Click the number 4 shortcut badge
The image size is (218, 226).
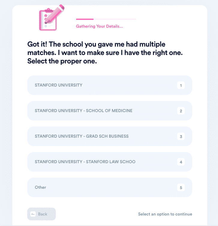point(181,162)
